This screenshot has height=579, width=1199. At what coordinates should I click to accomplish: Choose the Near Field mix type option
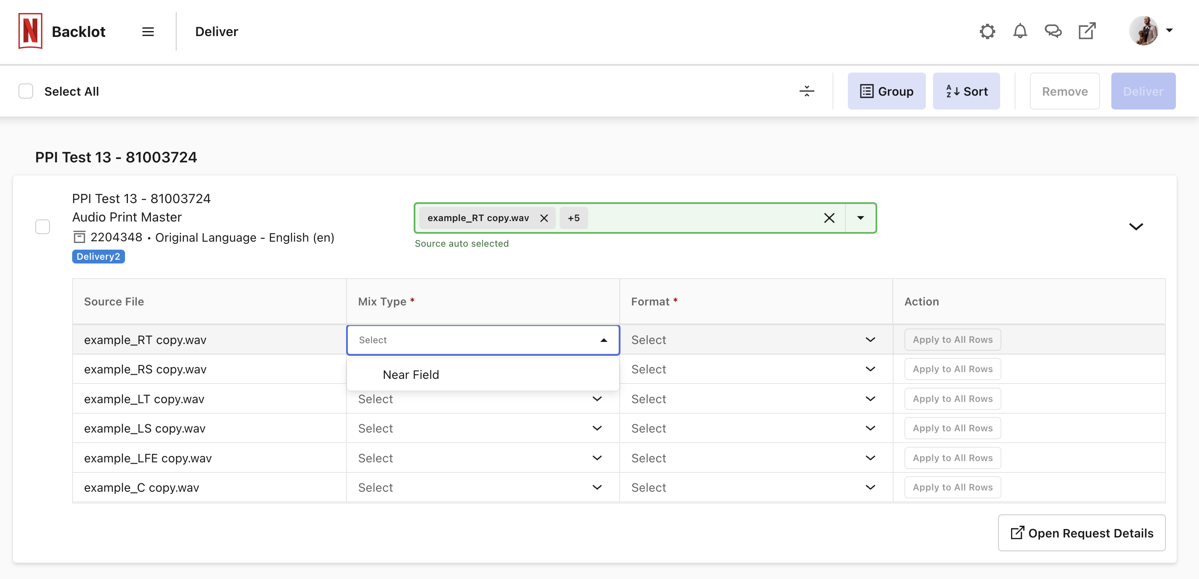(x=483, y=375)
